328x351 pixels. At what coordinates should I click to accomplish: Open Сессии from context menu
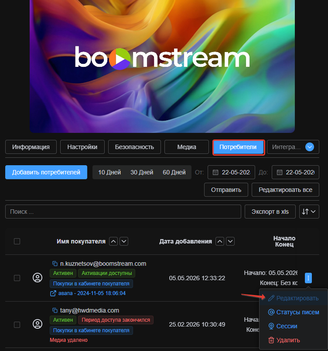click(294, 326)
